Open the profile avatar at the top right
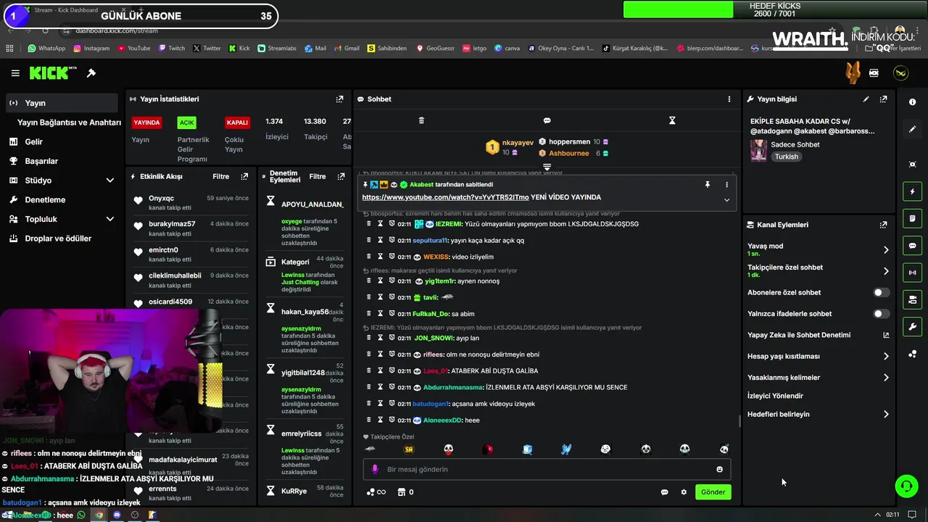The image size is (928, 522). (900, 73)
